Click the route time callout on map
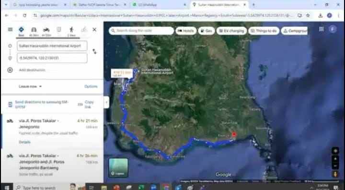The image size is (345, 190). (122, 73)
